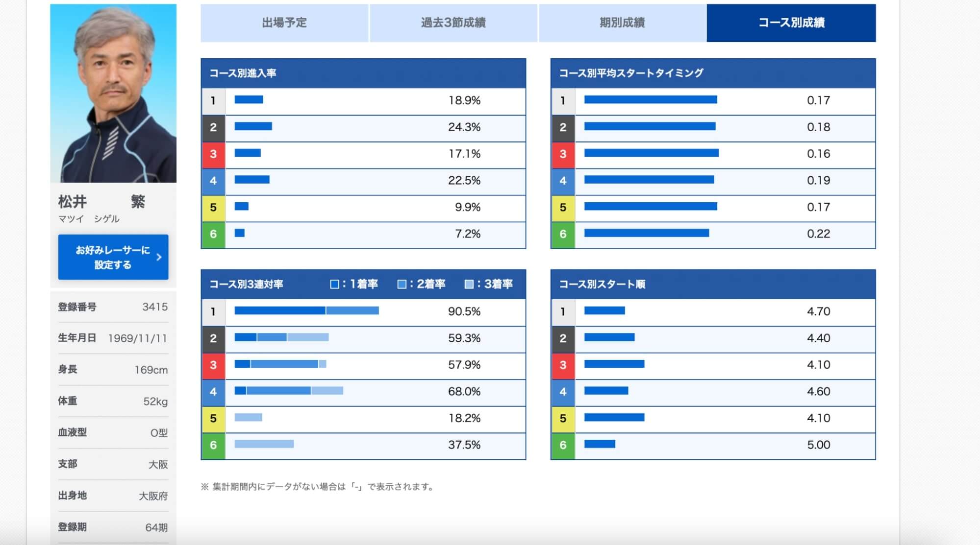Click the コース別平均スタートタイミング header
980x545 pixels.
(631, 73)
